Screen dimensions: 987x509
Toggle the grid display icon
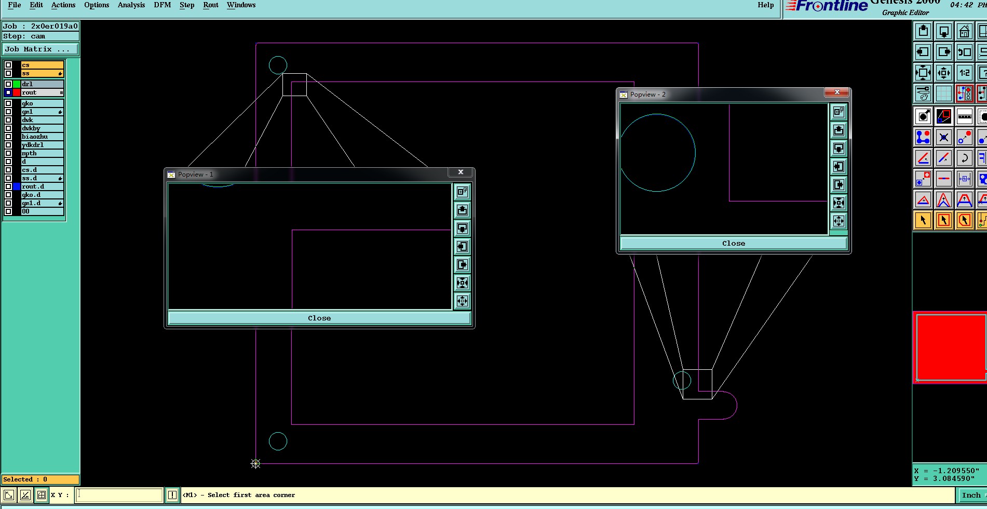944,93
